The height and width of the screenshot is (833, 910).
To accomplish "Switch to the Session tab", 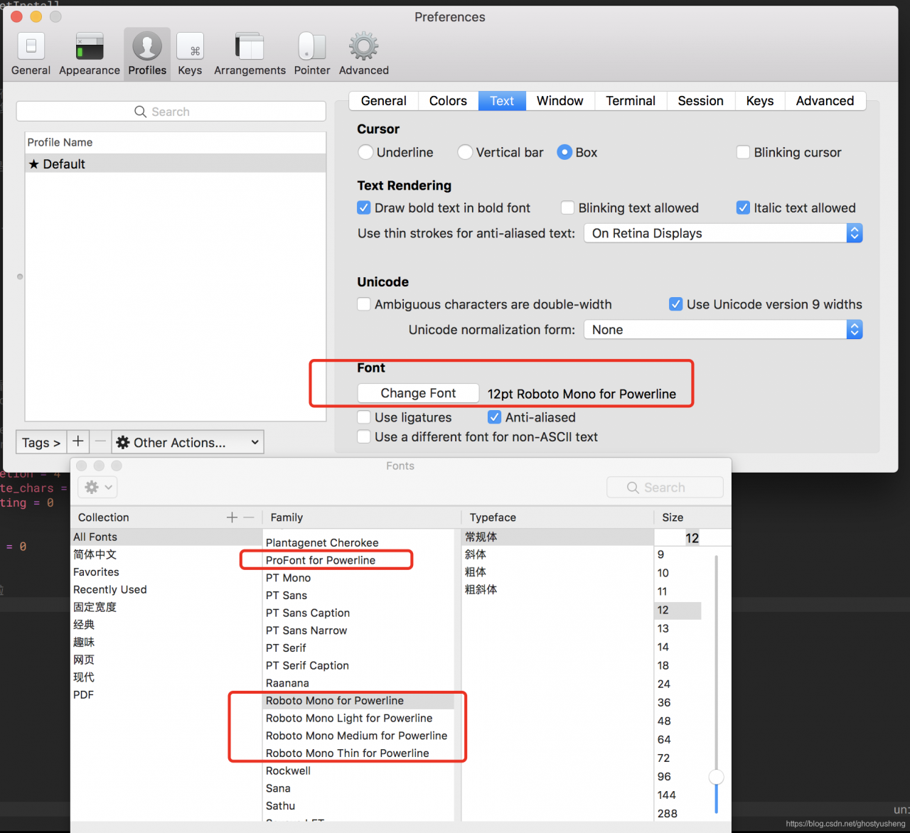I will tap(701, 101).
